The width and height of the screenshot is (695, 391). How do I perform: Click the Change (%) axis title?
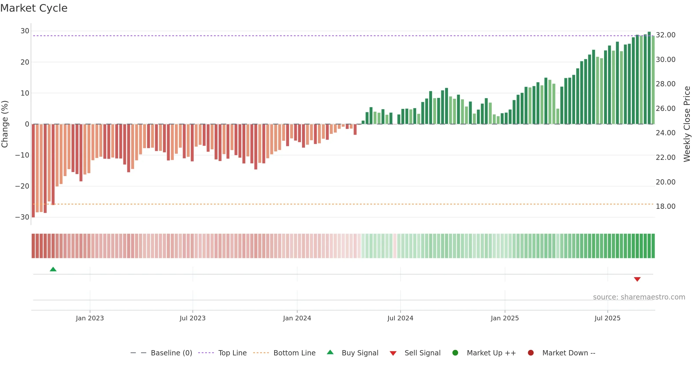[x=5, y=124]
